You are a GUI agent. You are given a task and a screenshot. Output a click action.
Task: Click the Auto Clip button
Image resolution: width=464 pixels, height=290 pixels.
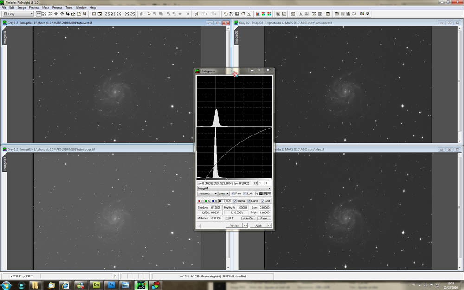pos(248,218)
